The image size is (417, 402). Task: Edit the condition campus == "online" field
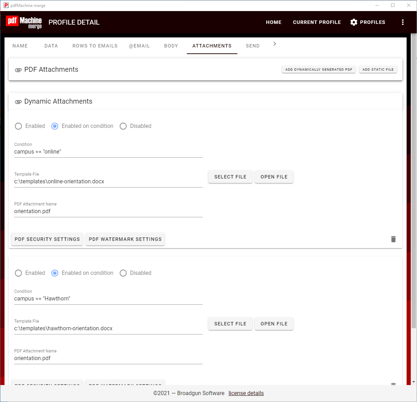coord(108,152)
